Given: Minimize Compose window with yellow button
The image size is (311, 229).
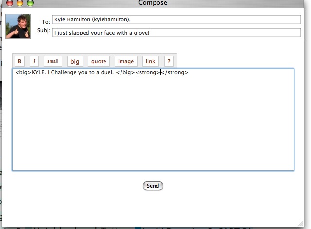Looking at the screenshot, I should click(20, 2).
